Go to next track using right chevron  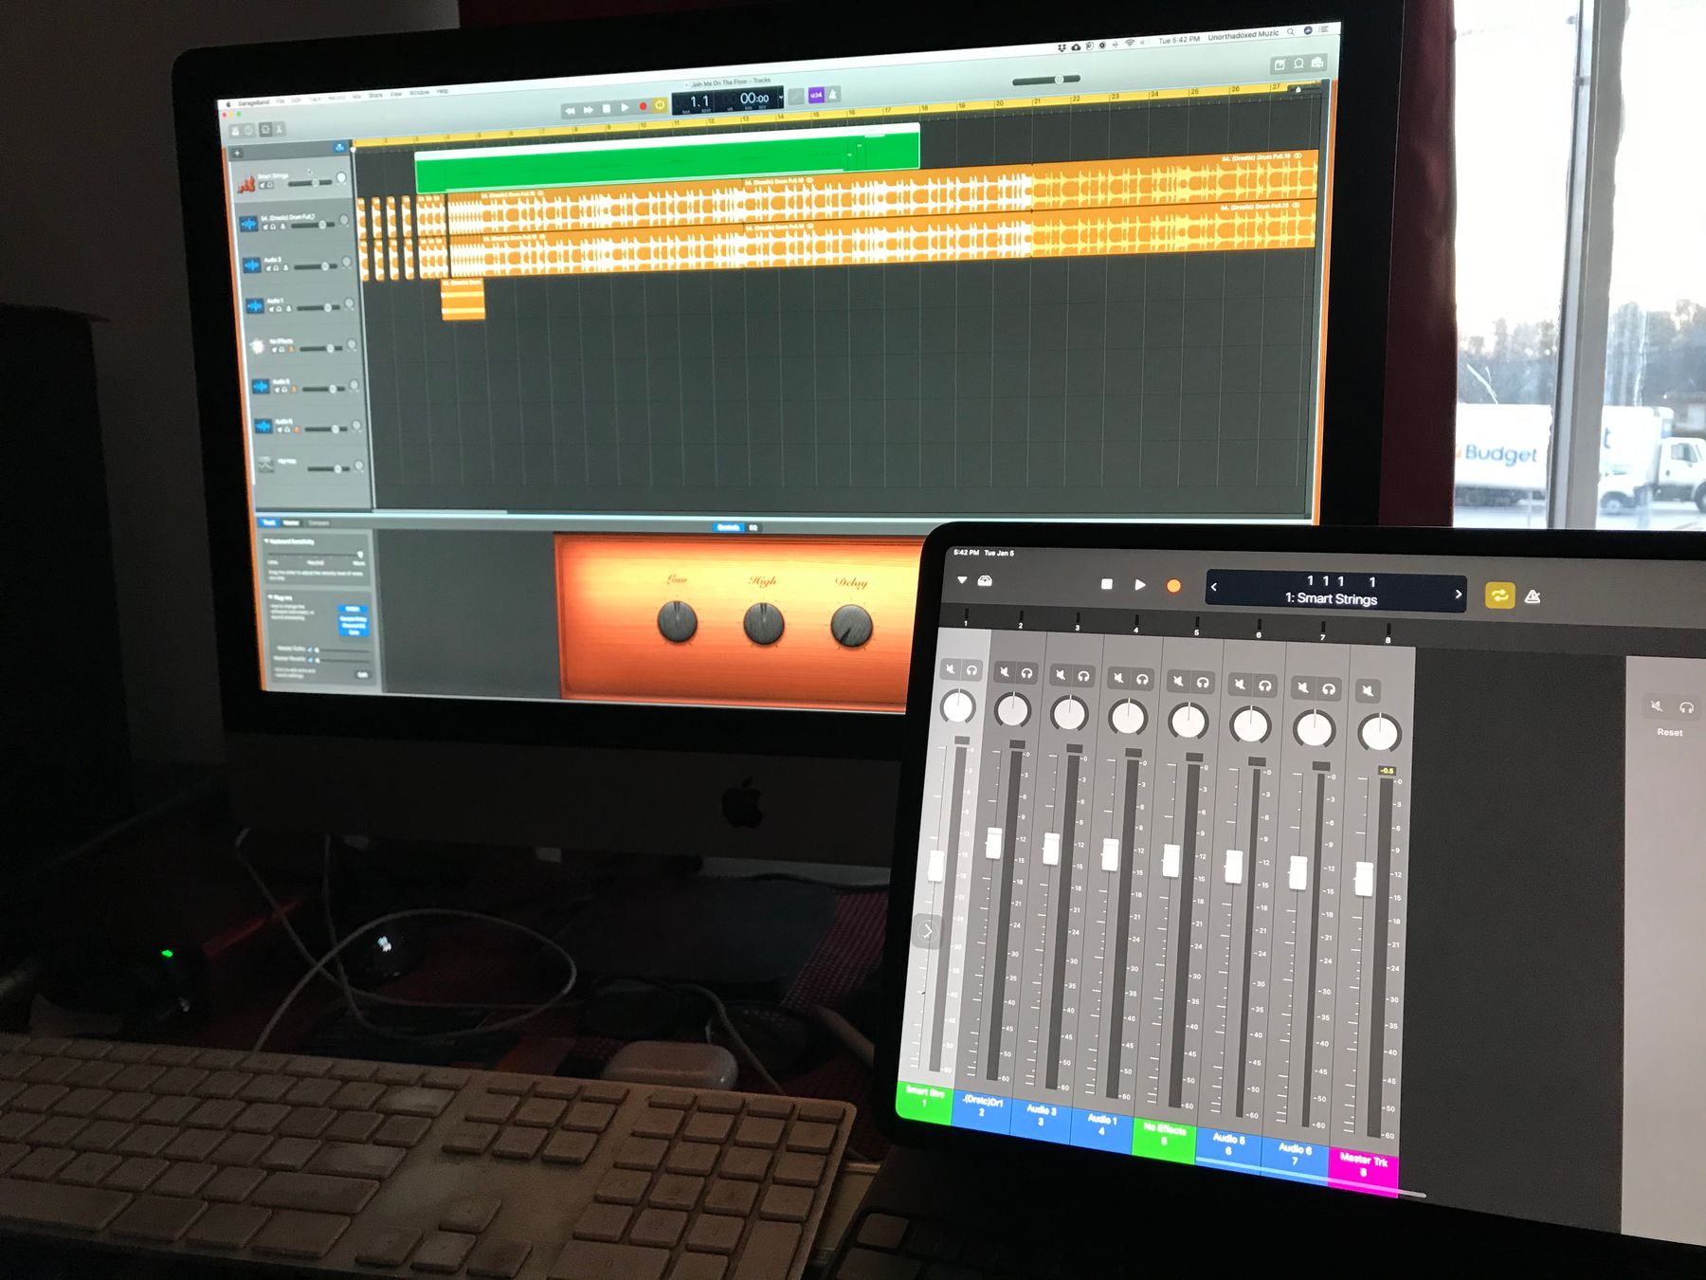(x=1458, y=594)
